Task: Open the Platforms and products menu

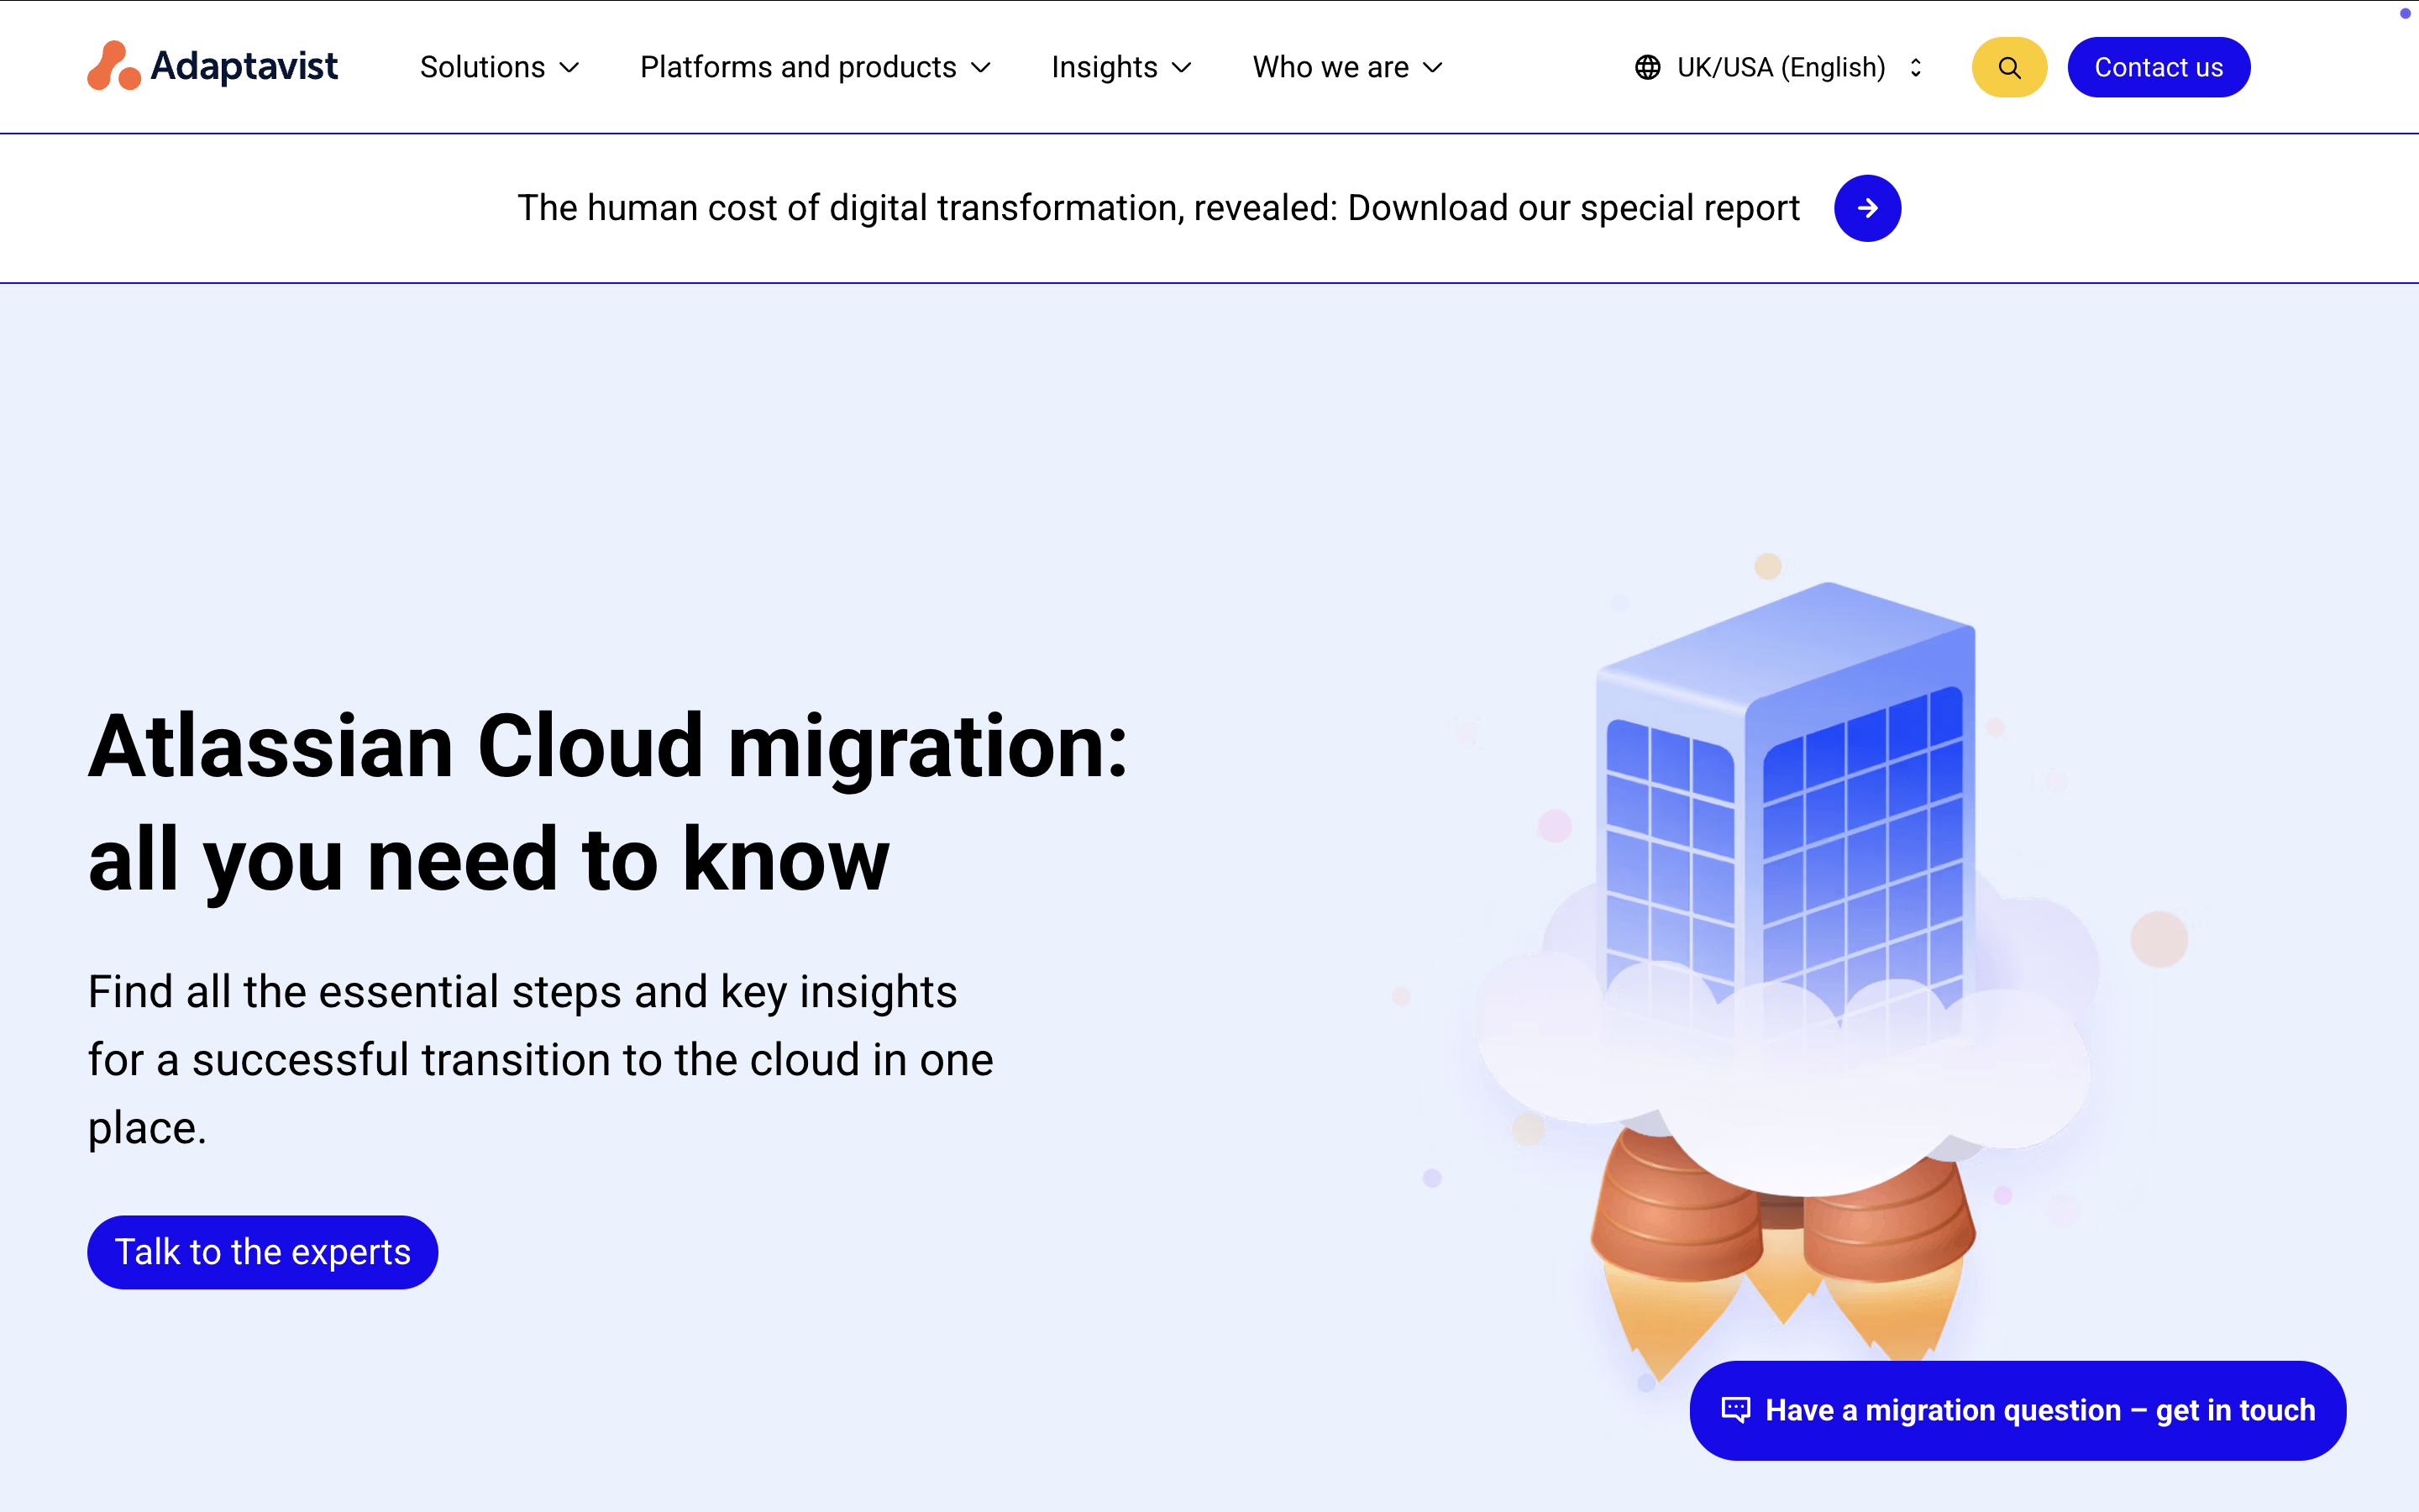Action: 798,67
